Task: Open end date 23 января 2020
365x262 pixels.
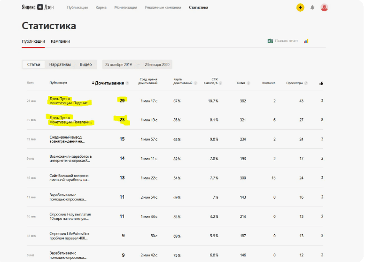Action: click(x=157, y=64)
